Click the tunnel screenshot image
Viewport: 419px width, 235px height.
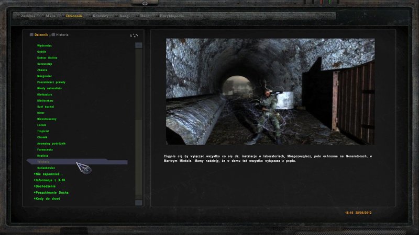pos(270,92)
